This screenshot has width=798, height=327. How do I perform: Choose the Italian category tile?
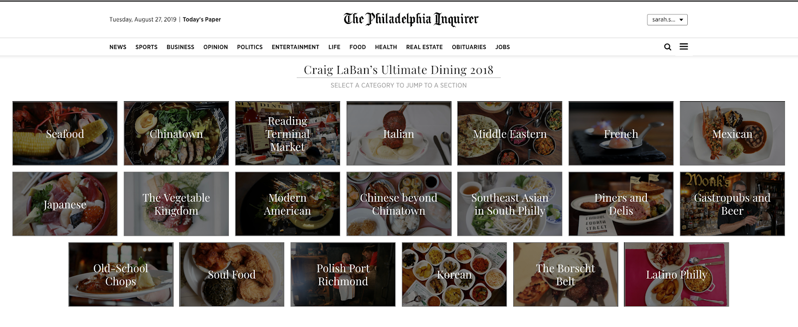399,134
